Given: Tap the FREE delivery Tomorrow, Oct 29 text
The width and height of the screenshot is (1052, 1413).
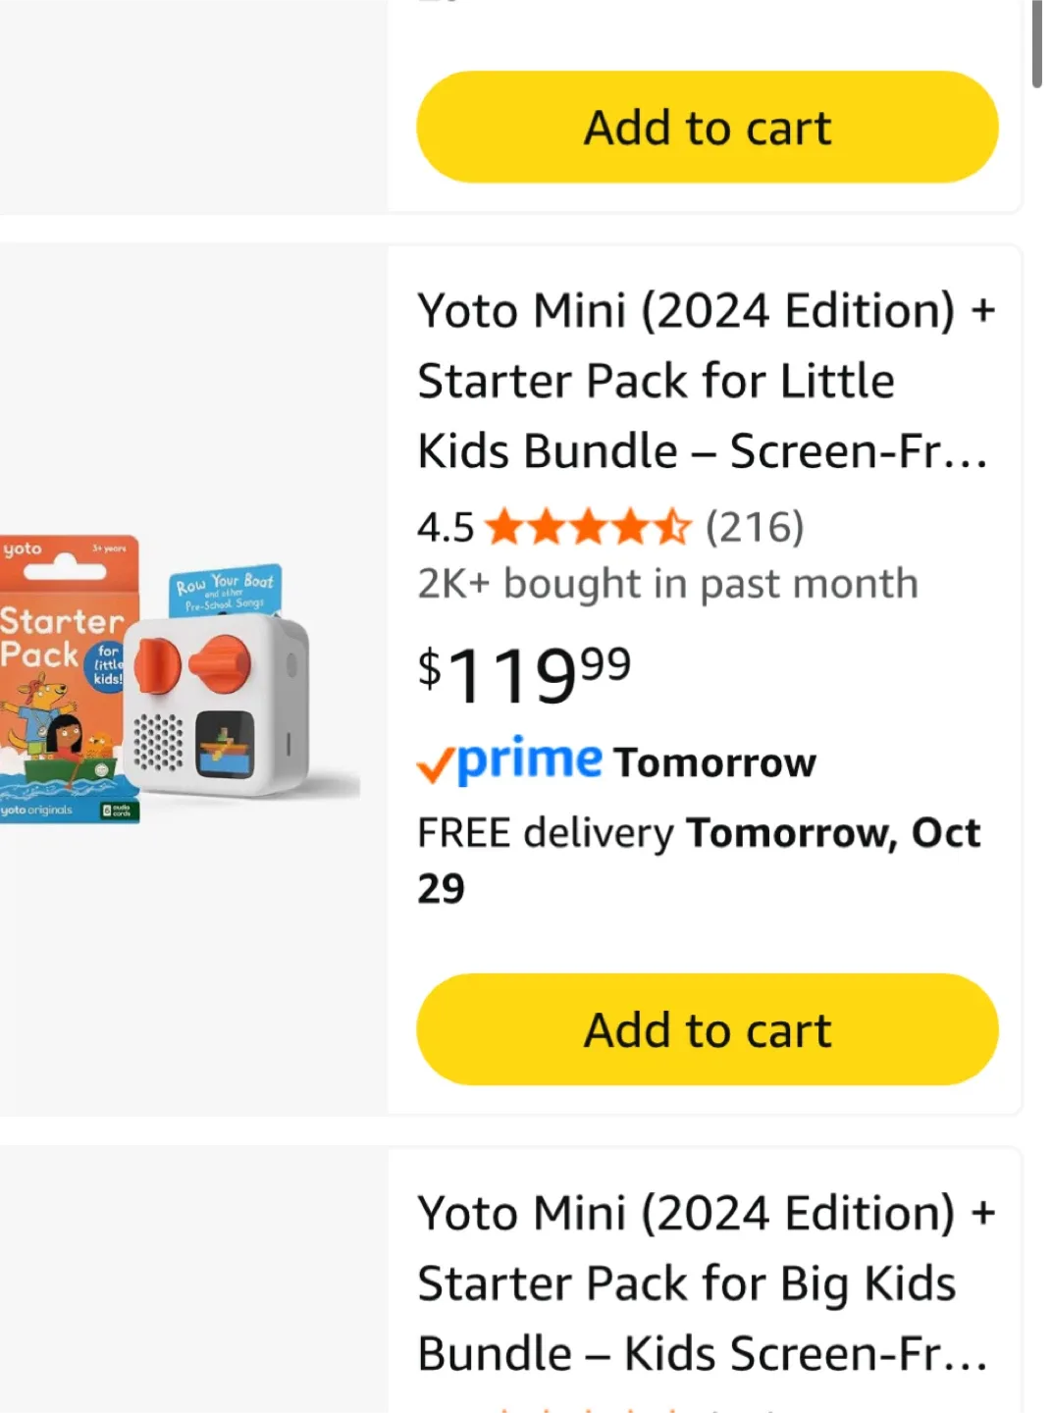Looking at the screenshot, I should [x=699, y=860].
